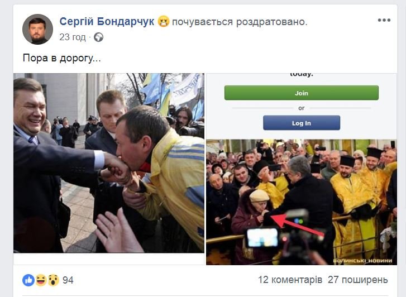Open the 94 reactions count
The image size is (406, 297).
click(68, 280)
